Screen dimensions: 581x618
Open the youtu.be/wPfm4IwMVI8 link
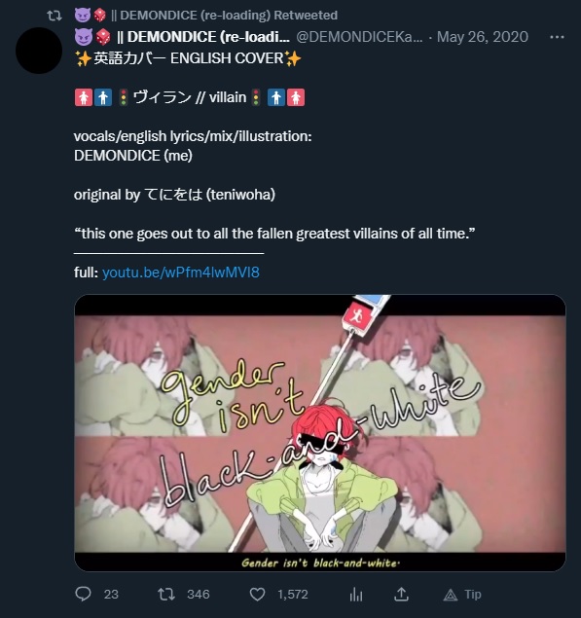(181, 273)
